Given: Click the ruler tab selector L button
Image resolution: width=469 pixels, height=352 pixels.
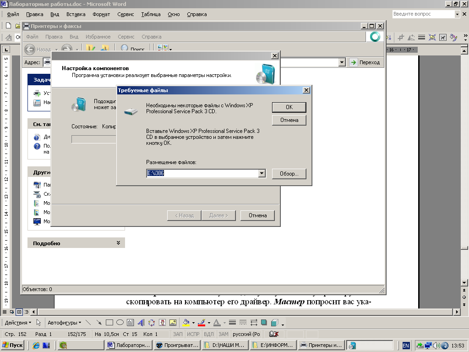Looking at the screenshot, I should pos(6,49).
